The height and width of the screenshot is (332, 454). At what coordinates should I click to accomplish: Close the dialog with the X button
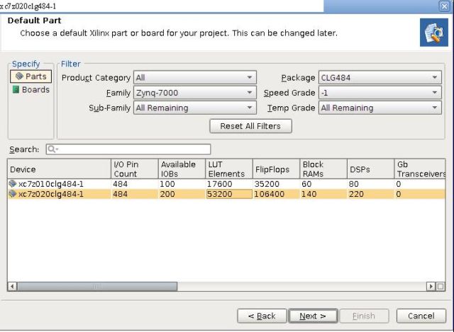click(444, 6)
